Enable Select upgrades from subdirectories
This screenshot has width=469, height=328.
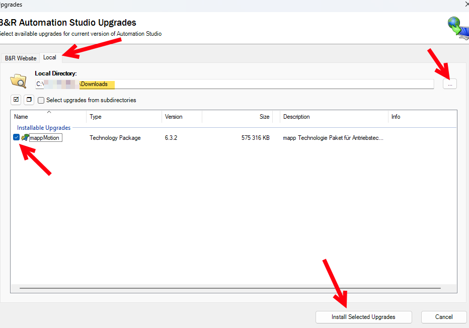[41, 100]
